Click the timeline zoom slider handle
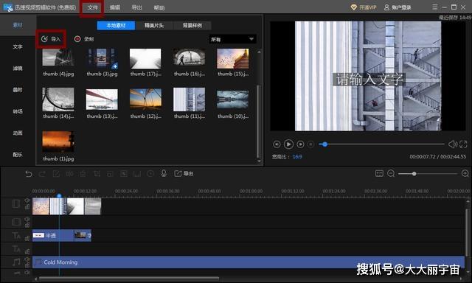The image size is (472, 283). [x=414, y=173]
